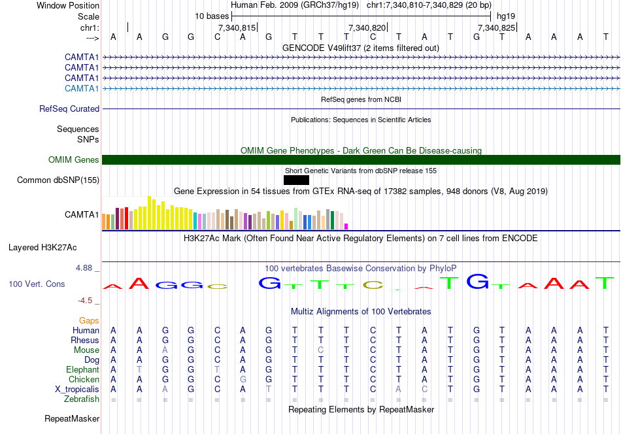Click the chr1:7,340,810-7,340,829 (20 bp) header text

[429, 5]
